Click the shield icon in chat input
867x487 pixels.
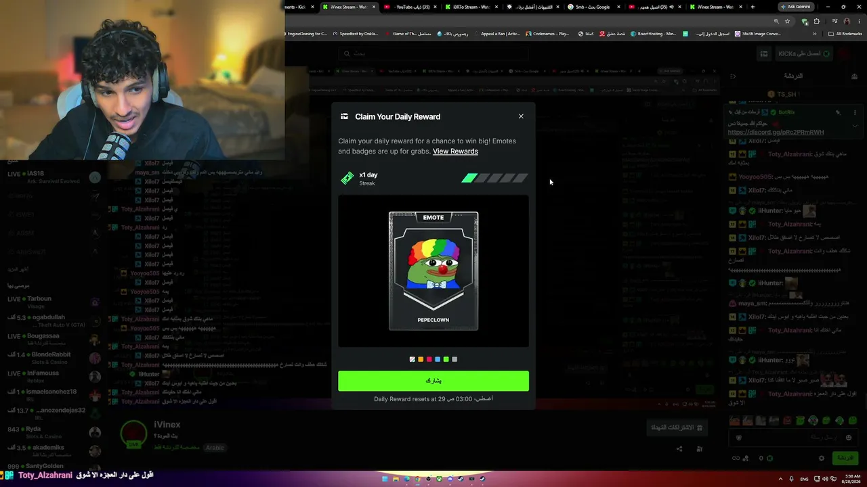[x=738, y=438]
